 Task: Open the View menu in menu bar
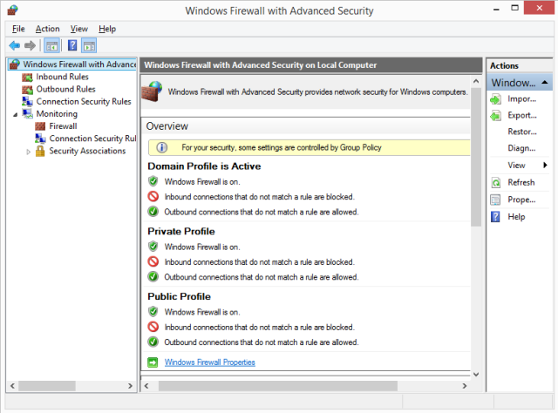pyautogui.click(x=79, y=29)
